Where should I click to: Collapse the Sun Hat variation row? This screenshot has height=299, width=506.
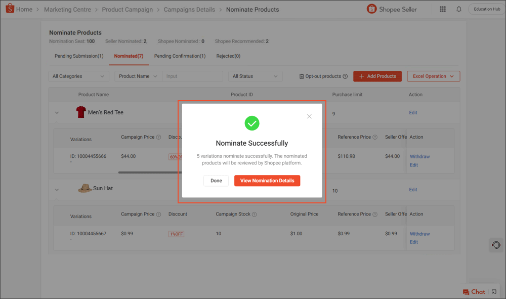[x=57, y=190]
